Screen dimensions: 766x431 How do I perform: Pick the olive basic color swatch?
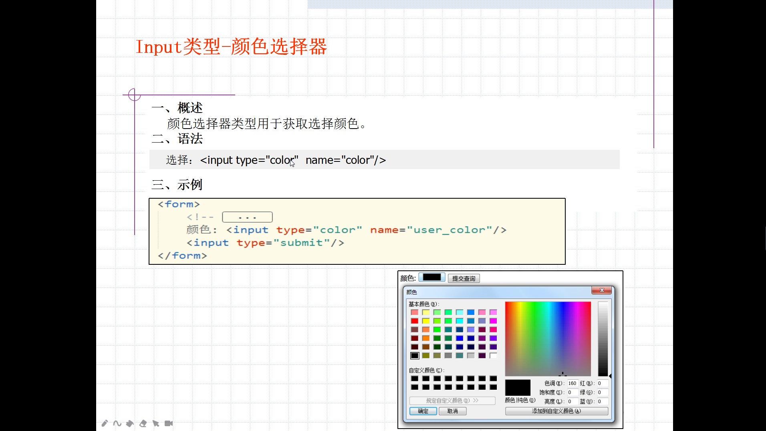click(x=426, y=356)
